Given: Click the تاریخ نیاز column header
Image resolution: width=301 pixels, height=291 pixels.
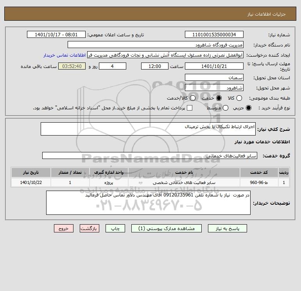Looking at the screenshot, I should pyautogui.click(x=31, y=172).
